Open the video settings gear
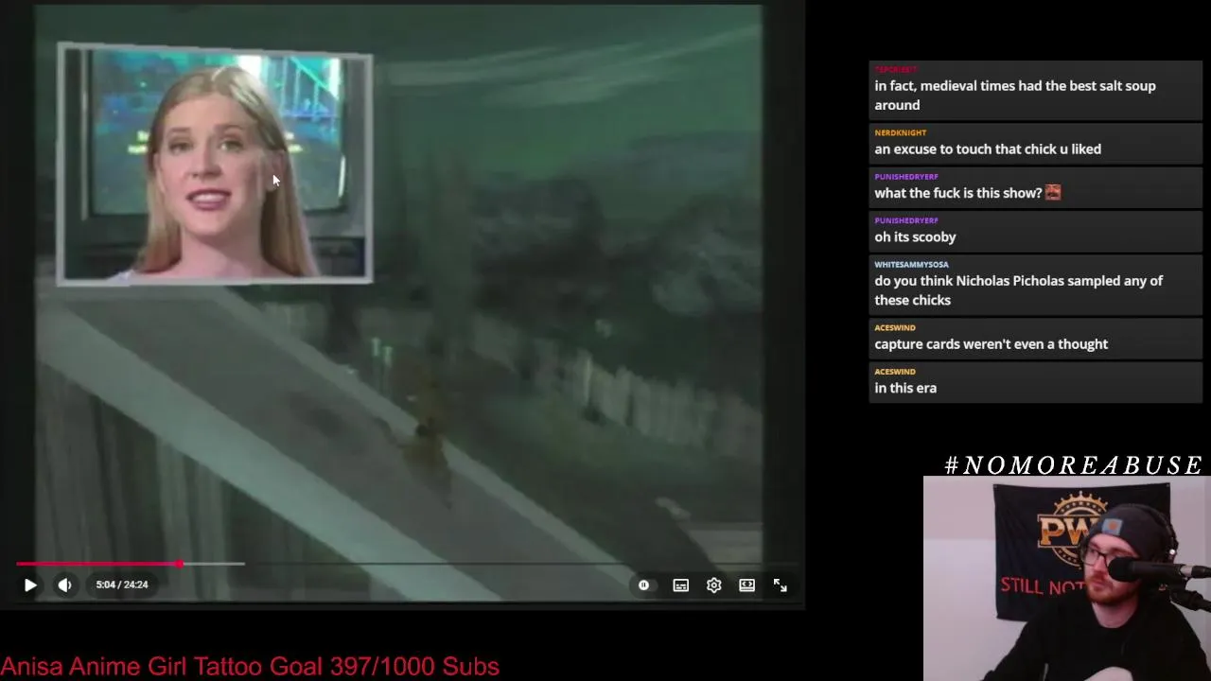The image size is (1211, 681). [x=714, y=585]
